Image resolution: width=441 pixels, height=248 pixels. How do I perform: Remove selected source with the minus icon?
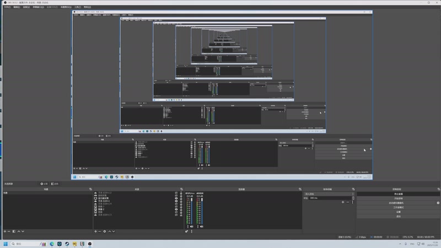click(100, 231)
